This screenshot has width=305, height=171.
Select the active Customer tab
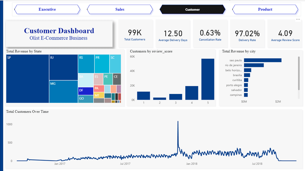click(x=192, y=9)
